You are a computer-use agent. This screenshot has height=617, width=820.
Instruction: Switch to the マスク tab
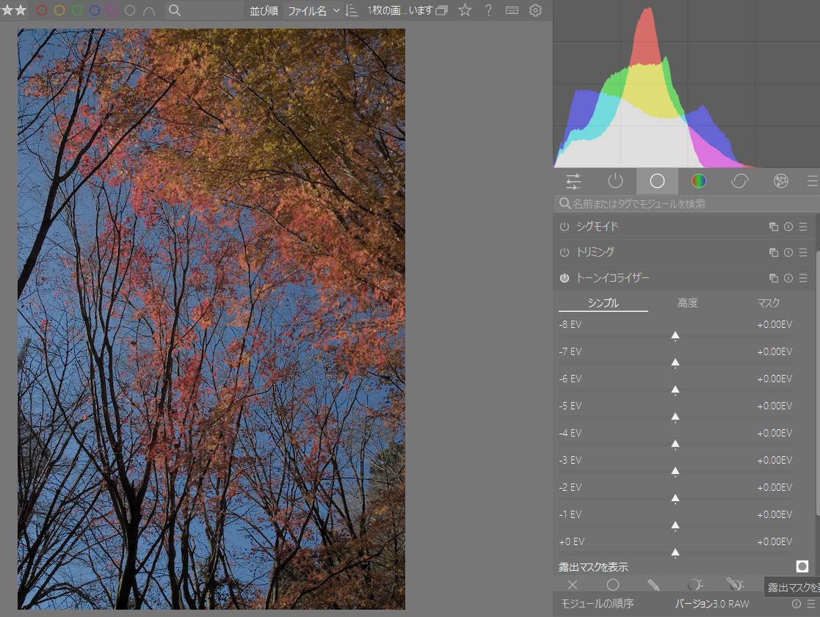point(768,303)
